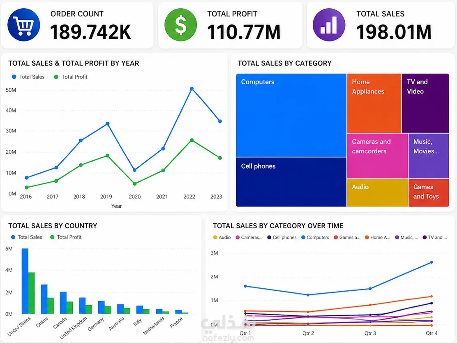Click Total Sales legend in the country chart
Image resolution: width=457 pixels, height=343 pixels.
[x=27, y=237]
